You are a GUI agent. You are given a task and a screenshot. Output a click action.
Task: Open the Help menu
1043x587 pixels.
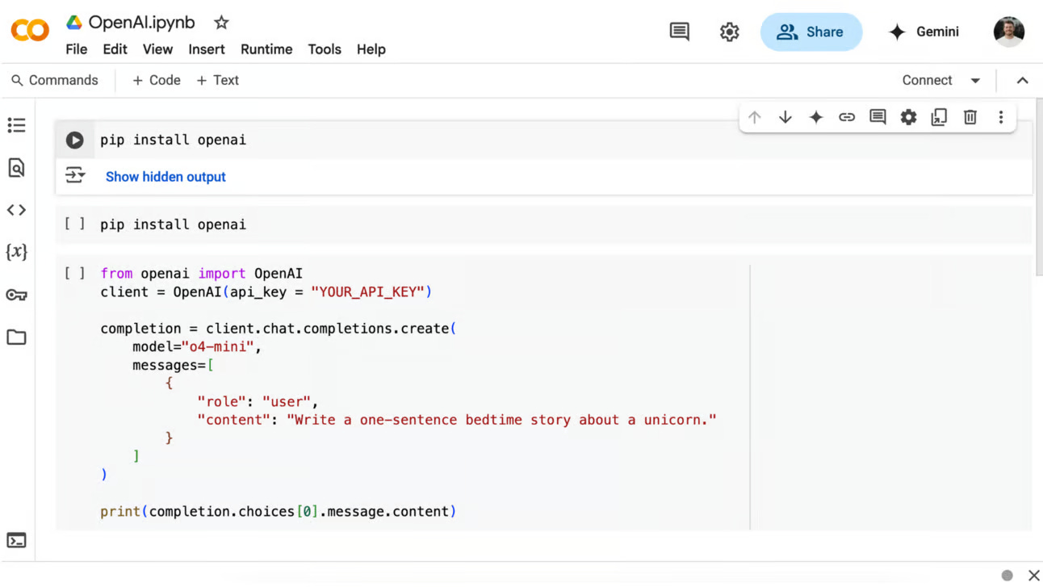click(371, 49)
